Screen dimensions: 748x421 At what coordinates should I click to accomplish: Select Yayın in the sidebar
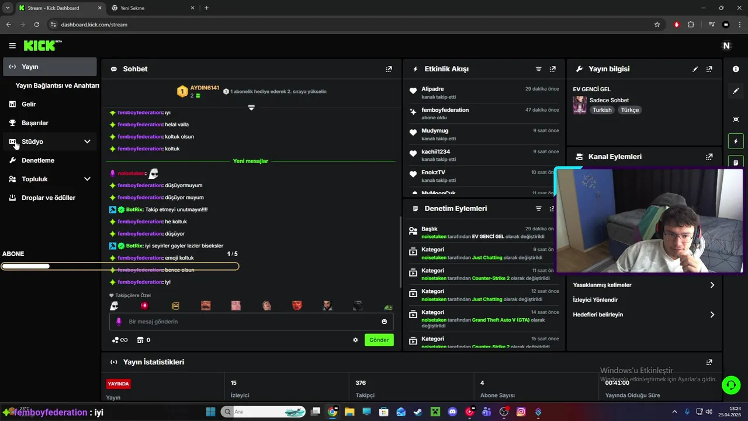pos(50,67)
